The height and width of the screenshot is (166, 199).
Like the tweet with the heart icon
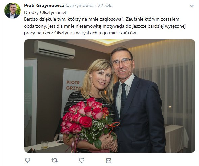82,160
